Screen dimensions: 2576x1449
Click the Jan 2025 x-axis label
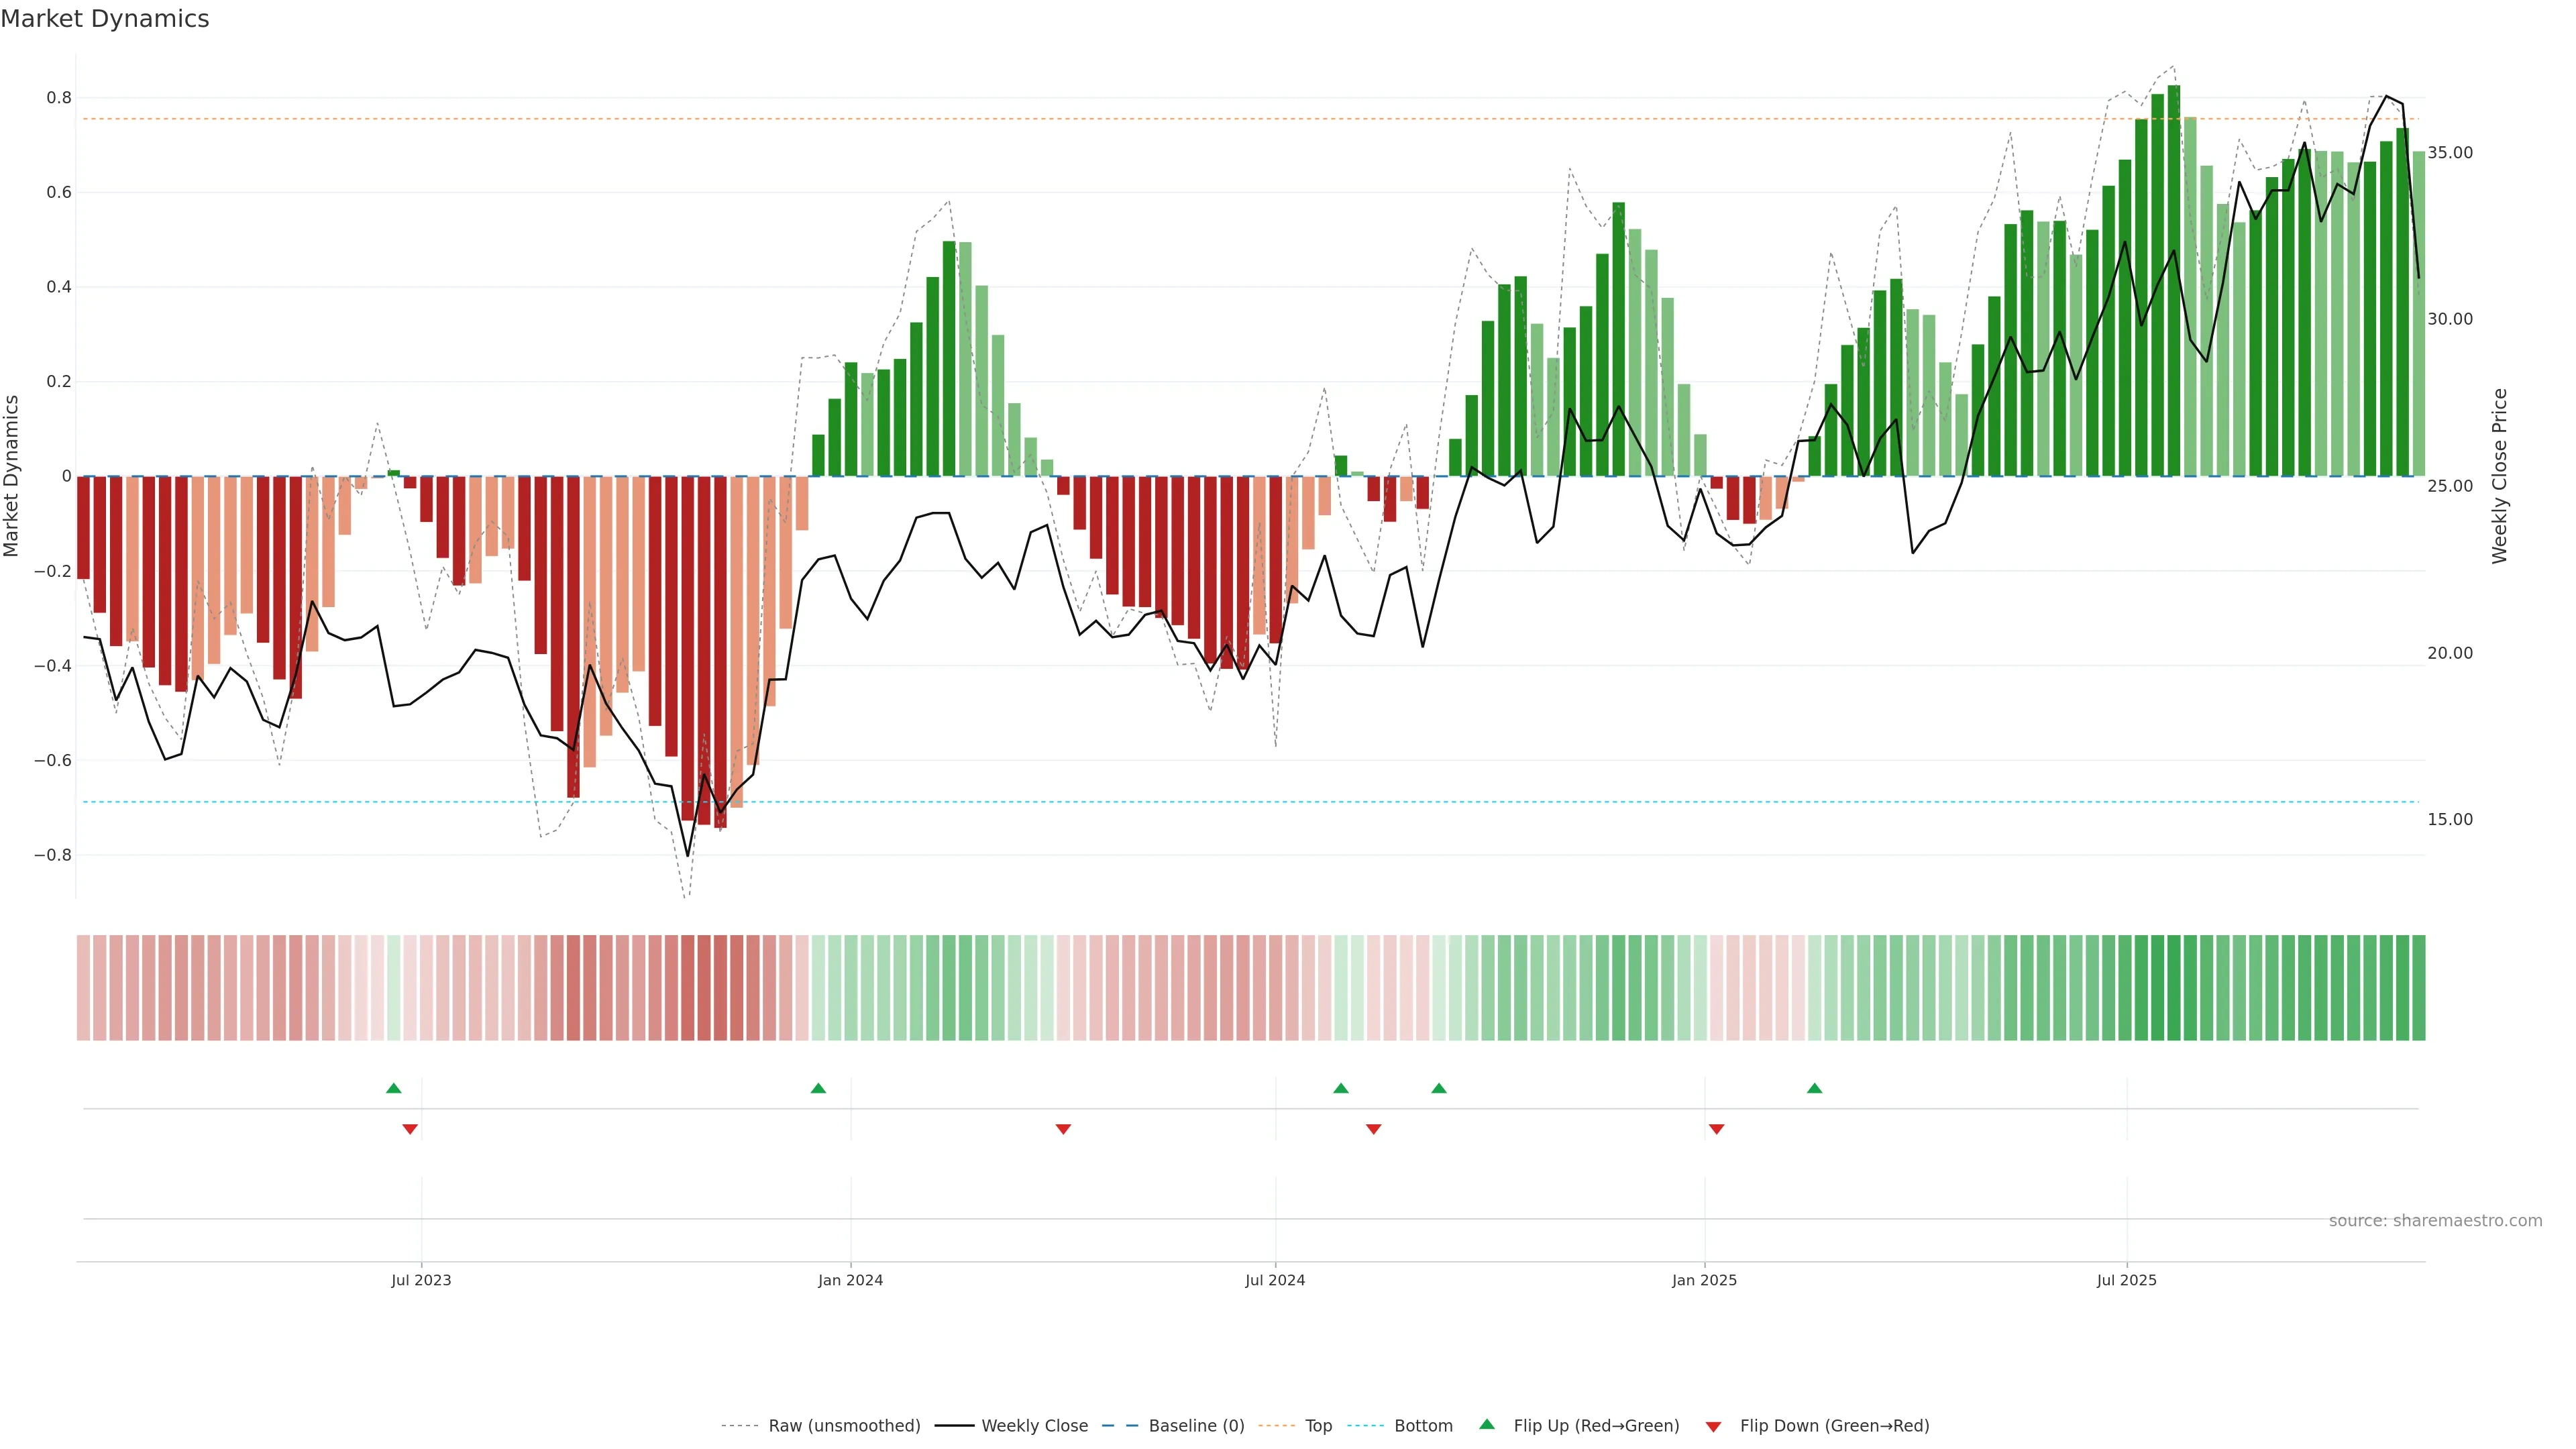(x=1704, y=1280)
